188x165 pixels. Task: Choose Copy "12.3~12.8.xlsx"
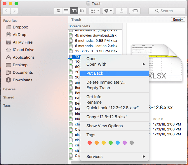tap(114, 117)
